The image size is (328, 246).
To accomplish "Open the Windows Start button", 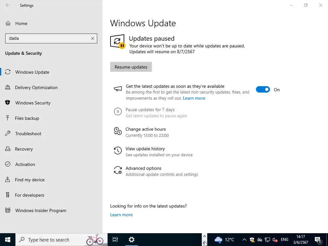I will click(x=8, y=240).
